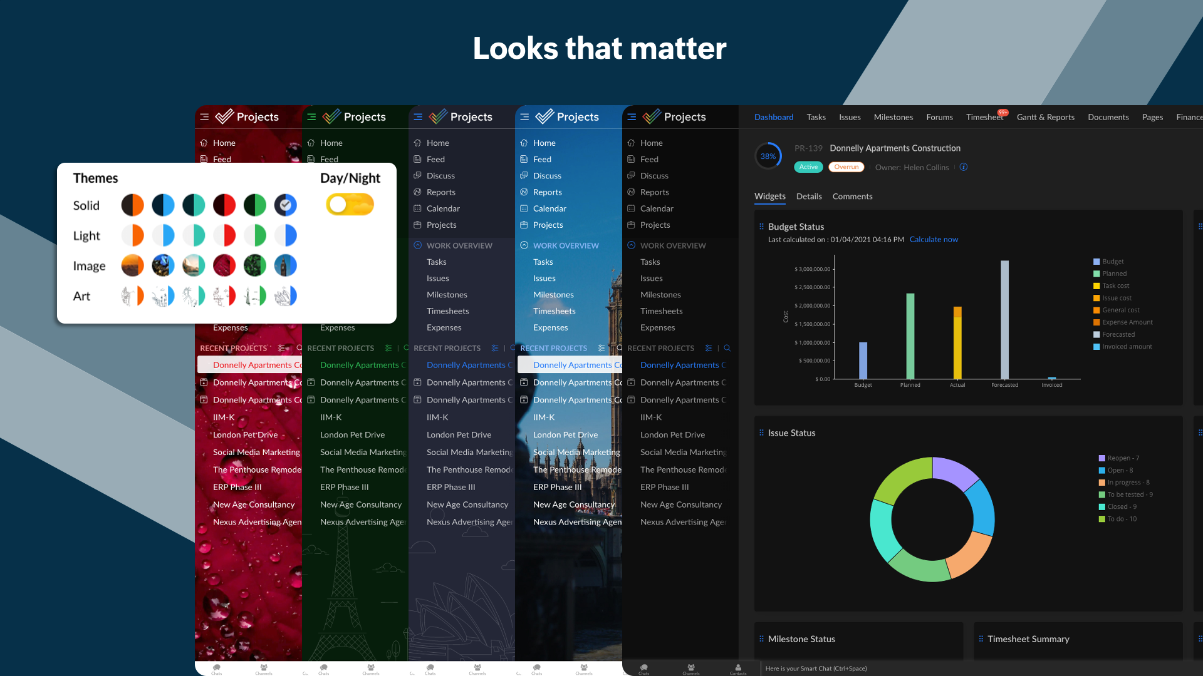The height and width of the screenshot is (676, 1203).
Task: Pick the orange Light theme swatch
Action: (133, 235)
